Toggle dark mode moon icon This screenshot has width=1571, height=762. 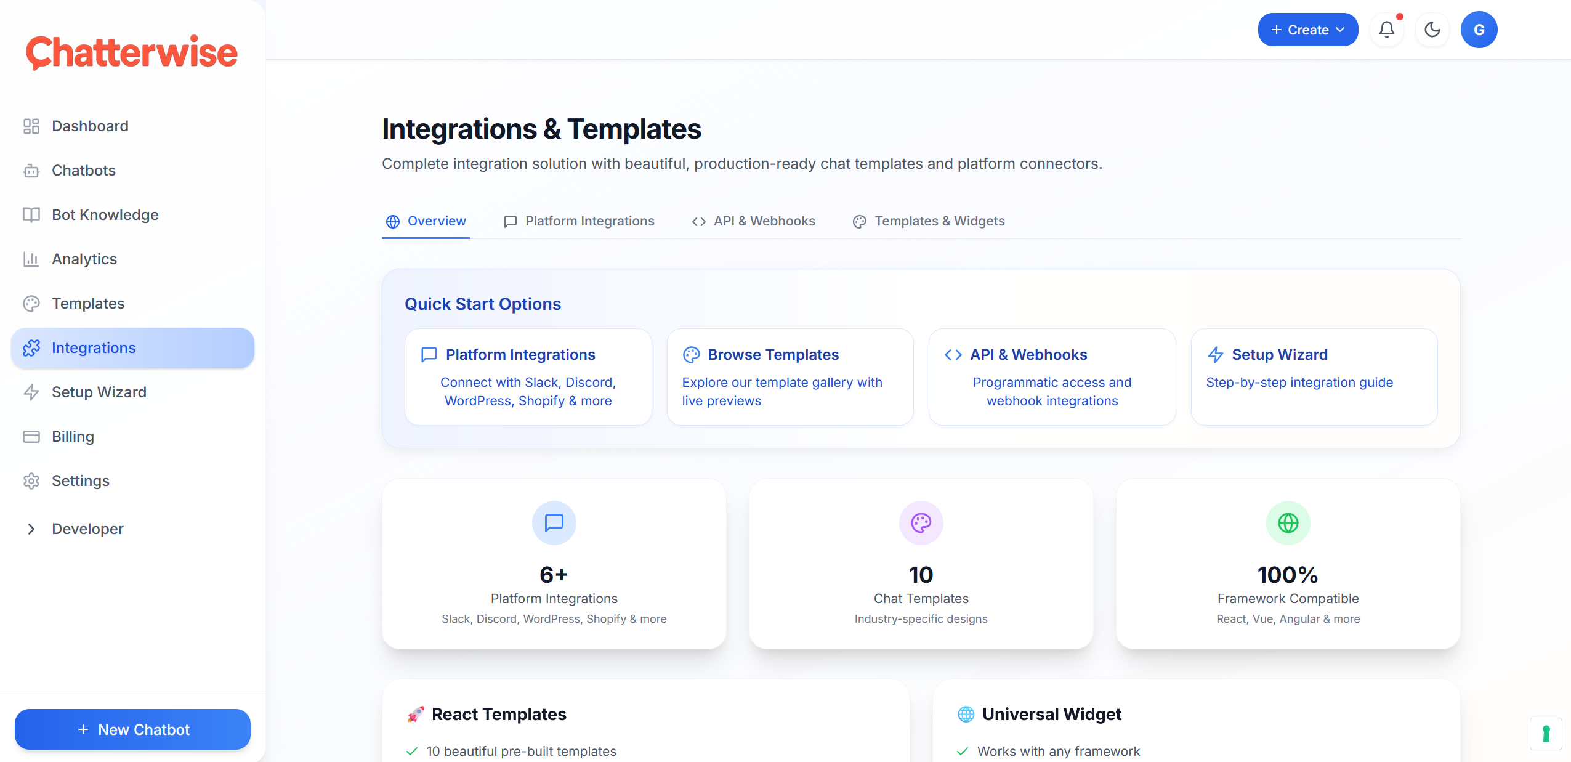(x=1432, y=30)
